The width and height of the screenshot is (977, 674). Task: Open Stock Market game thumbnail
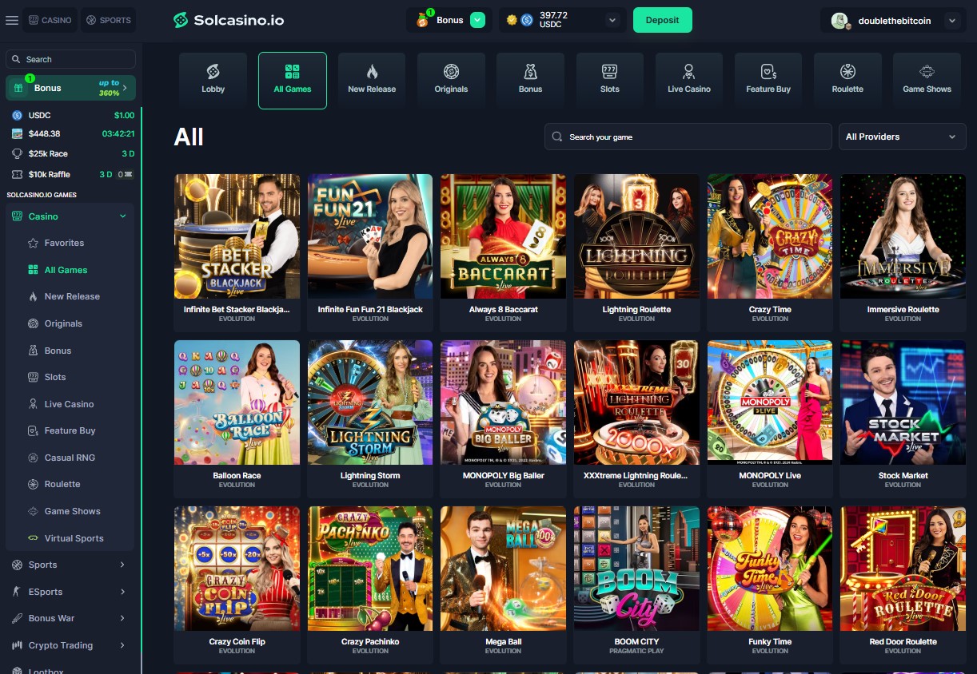pos(903,402)
